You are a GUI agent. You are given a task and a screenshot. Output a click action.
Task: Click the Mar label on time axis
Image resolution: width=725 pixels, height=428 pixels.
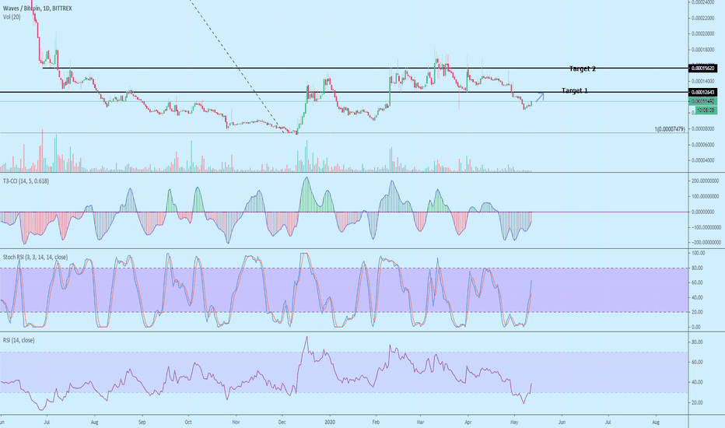tap(420, 422)
